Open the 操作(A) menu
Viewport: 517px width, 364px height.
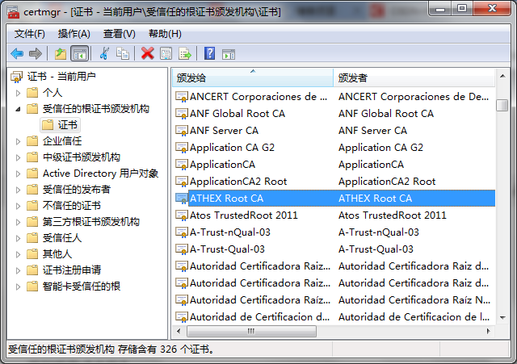click(74, 34)
